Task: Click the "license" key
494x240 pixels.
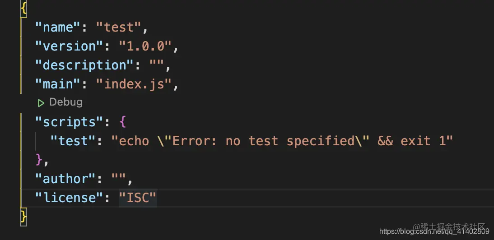Action: pyautogui.click(x=70, y=198)
